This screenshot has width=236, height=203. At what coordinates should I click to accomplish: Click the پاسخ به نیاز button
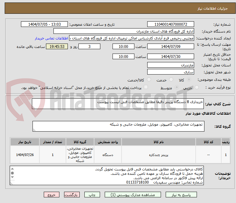(x=181, y=195)
